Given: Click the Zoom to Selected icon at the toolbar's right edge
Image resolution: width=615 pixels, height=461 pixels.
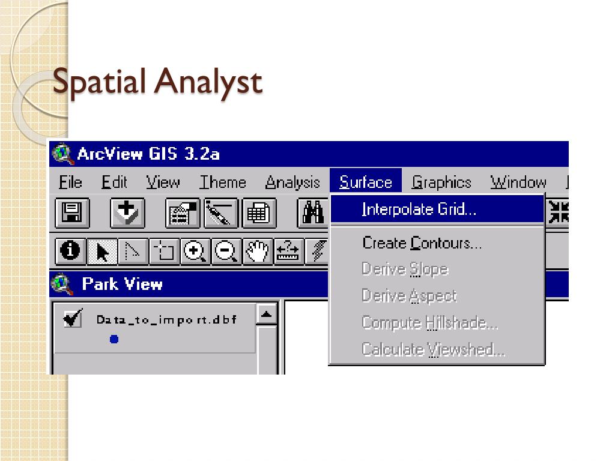Looking at the screenshot, I should click(x=557, y=212).
